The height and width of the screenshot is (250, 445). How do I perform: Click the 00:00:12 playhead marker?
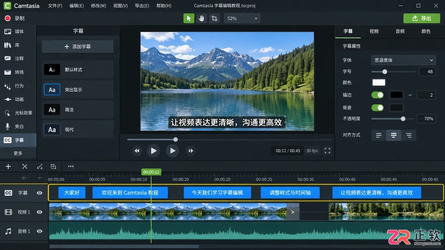click(151, 172)
